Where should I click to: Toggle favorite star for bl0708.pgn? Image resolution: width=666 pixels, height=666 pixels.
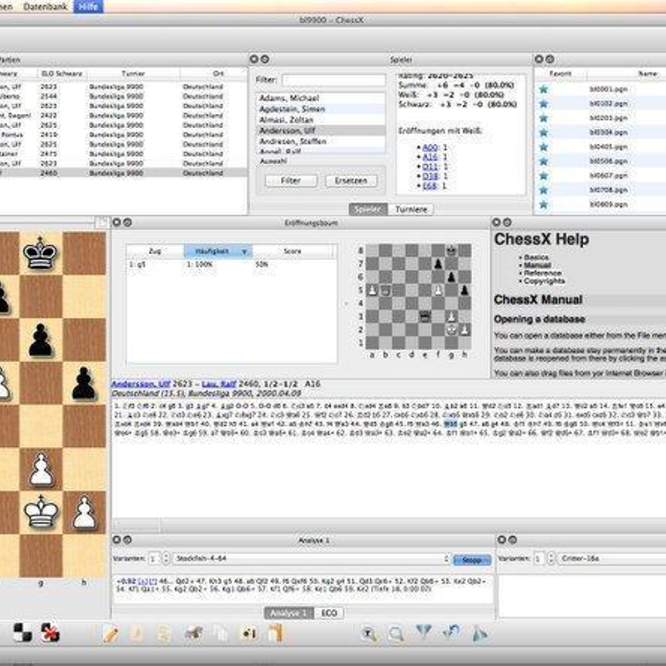point(543,190)
